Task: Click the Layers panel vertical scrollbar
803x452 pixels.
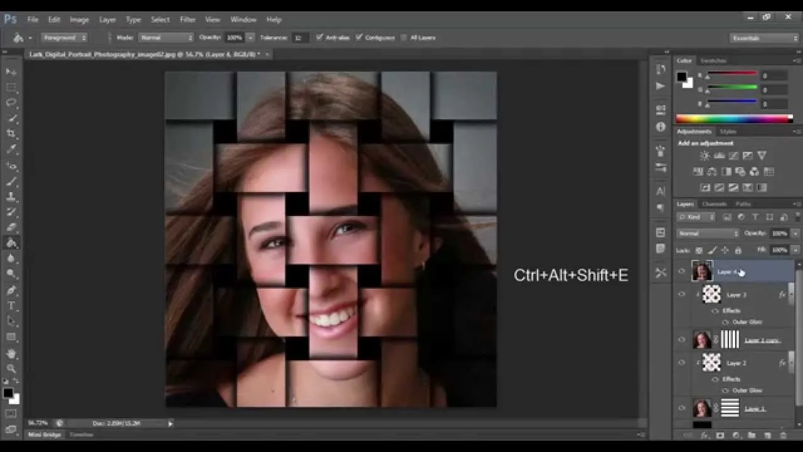Action: click(799, 339)
